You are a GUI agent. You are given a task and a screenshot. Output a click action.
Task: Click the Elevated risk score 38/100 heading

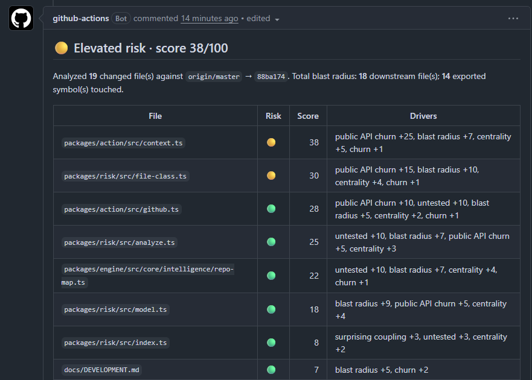150,48
